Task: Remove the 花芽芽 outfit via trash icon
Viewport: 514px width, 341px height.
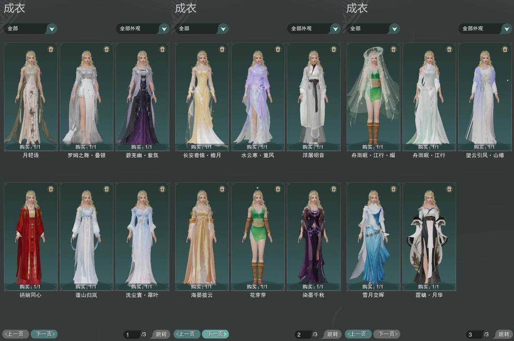Action: point(278,189)
